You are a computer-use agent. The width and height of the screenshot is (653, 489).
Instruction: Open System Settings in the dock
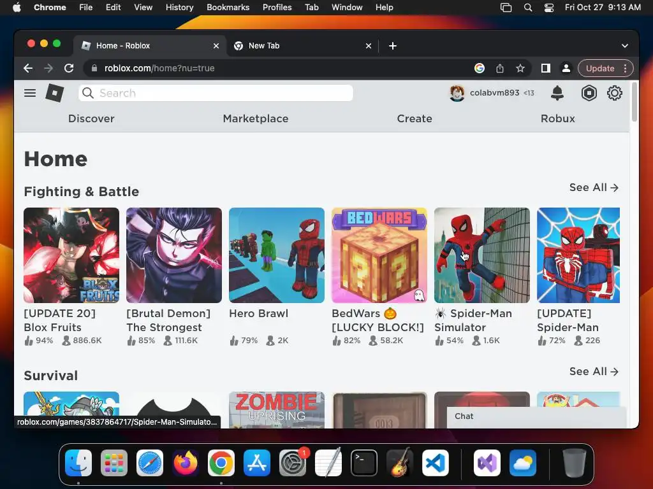(292, 463)
